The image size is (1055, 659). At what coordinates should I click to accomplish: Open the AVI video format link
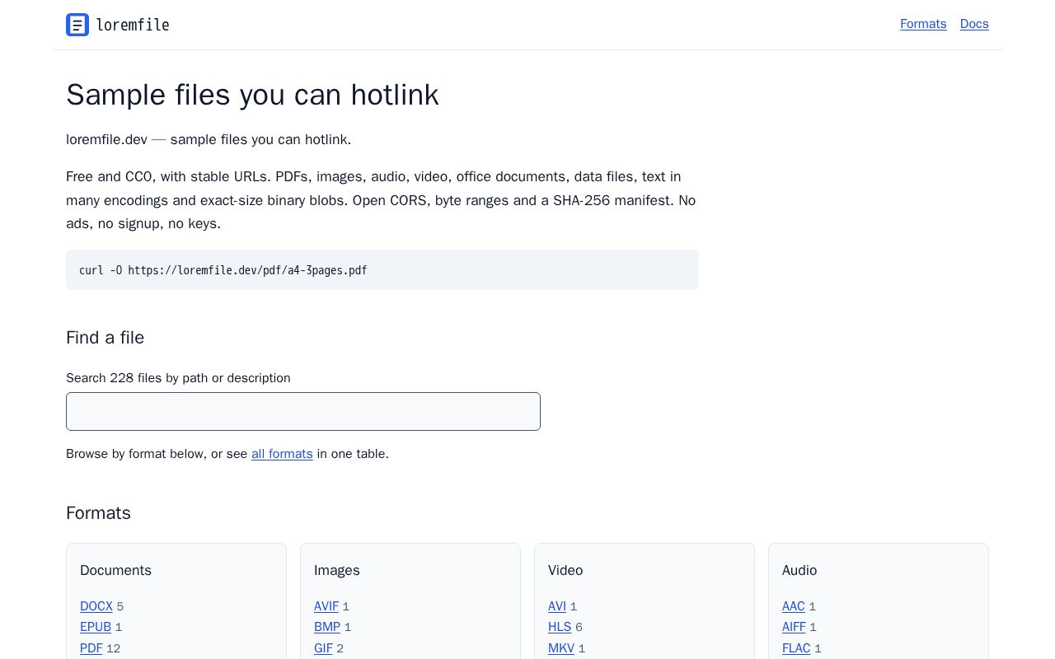click(x=557, y=606)
